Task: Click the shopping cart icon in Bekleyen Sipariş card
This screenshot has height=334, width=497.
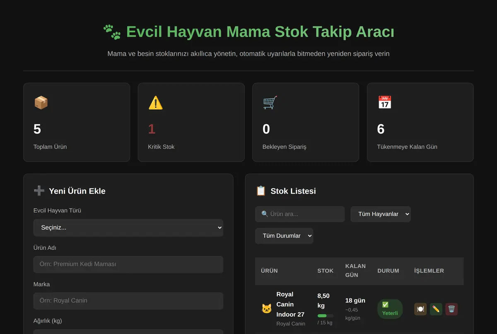Action: [270, 102]
